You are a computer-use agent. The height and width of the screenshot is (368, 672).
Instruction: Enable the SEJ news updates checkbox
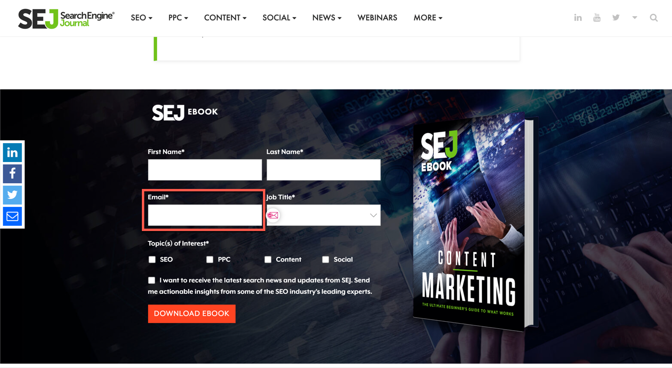(151, 280)
